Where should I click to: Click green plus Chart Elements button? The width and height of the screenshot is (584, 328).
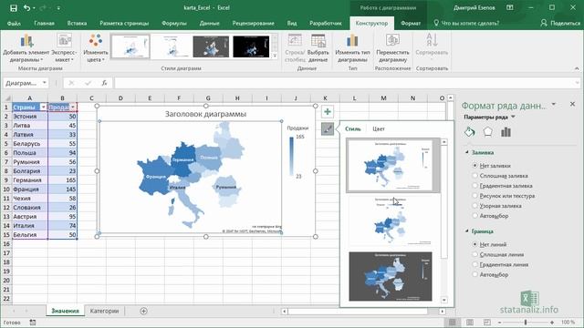pyautogui.click(x=327, y=111)
